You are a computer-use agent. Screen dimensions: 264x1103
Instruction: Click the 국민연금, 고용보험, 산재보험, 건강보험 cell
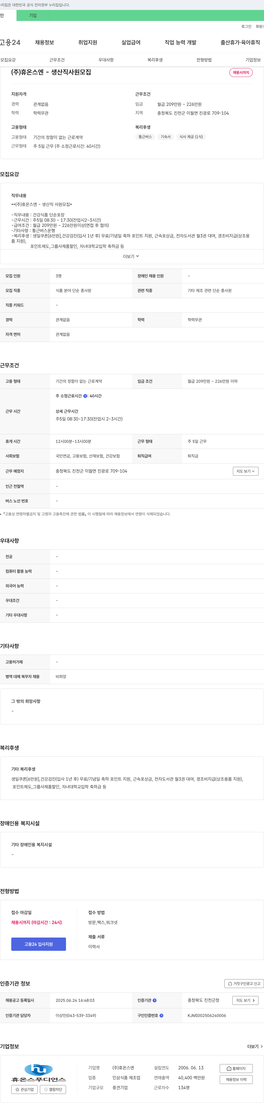87,456
